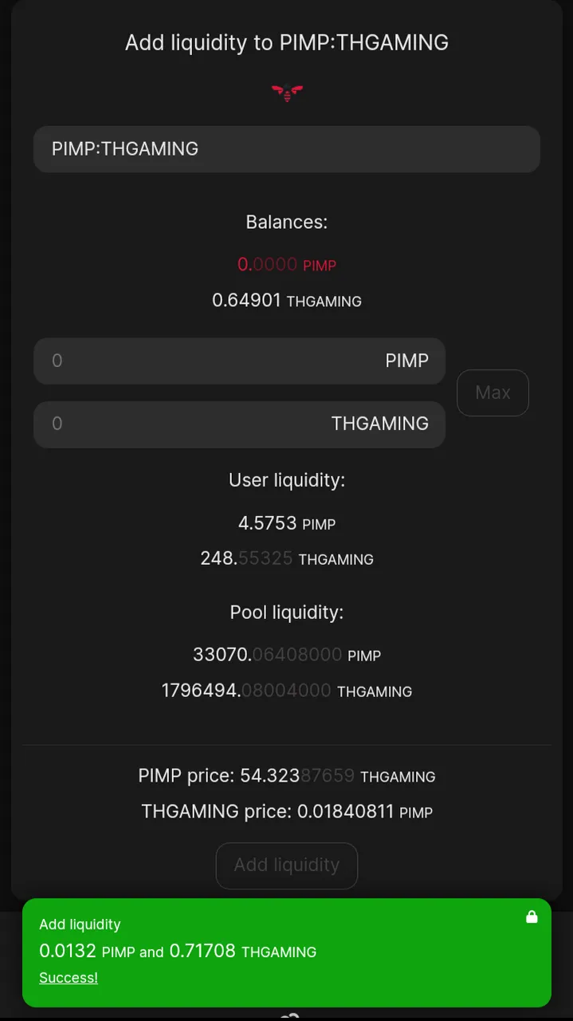The width and height of the screenshot is (573, 1021).
Task: Click the Balances: label
Action: click(x=286, y=223)
